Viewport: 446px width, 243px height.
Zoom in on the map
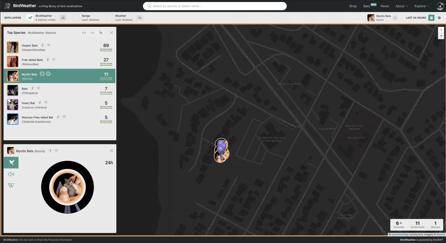[x=441, y=30]
